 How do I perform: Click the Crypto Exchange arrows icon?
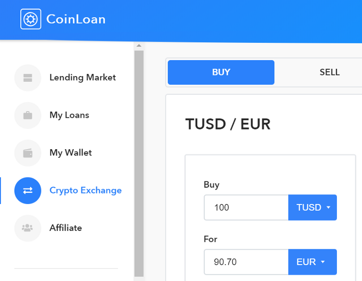click(x=27, y=191)
